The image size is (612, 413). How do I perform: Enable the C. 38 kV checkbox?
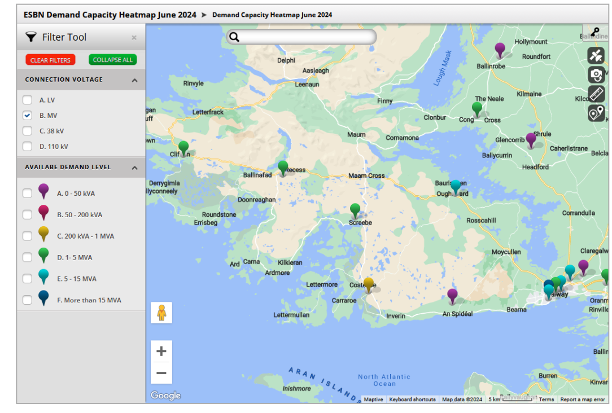[27, 131]
